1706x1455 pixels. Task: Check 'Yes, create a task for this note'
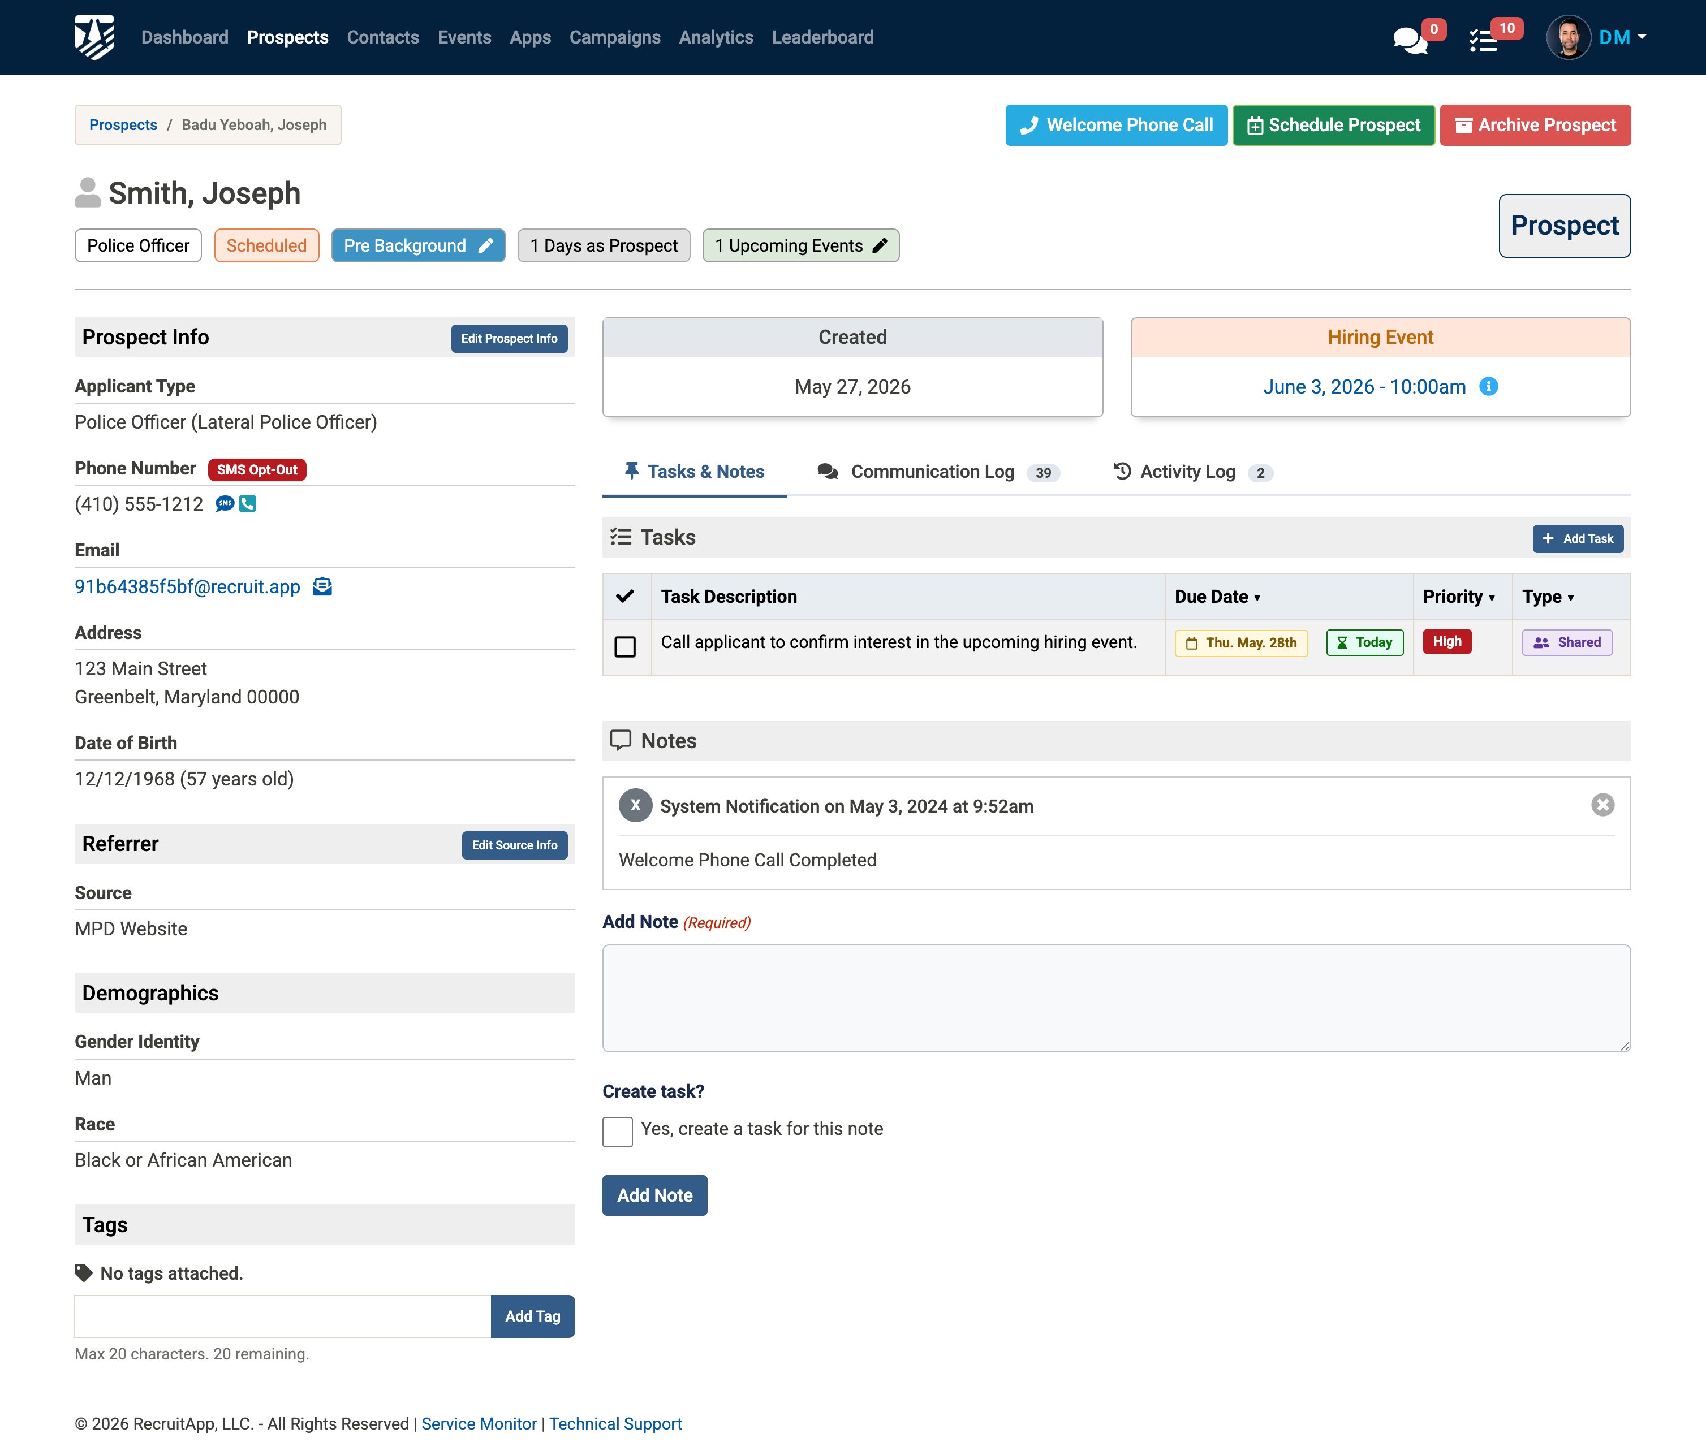(618, 1132)
